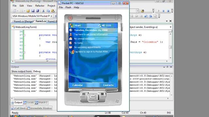Switch to the Form1.cs code tab
209x117 pixels.
tap(41, 21)
